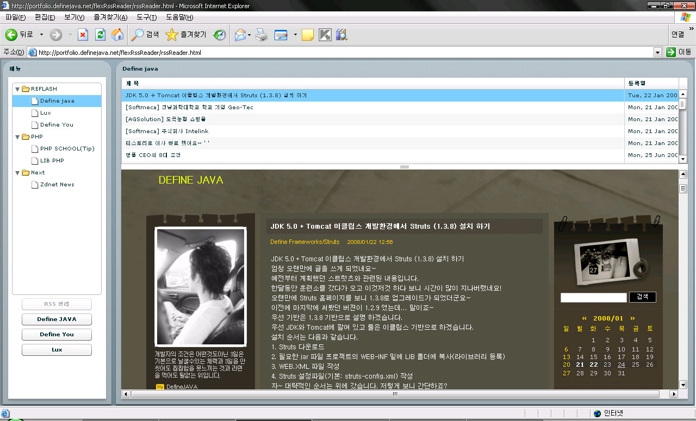
Task: Open Favorites (즐겨찾기) star button
Action: pos(186,35)
